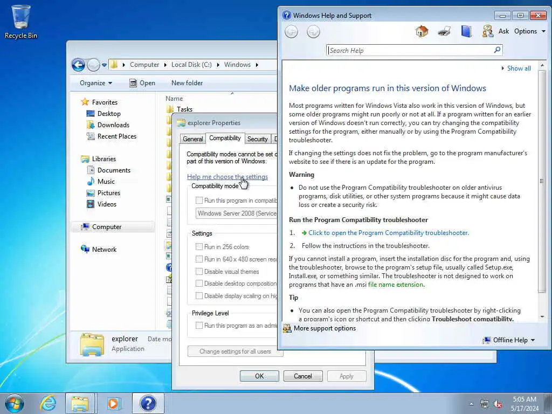Select Videos library

(107, 204)
